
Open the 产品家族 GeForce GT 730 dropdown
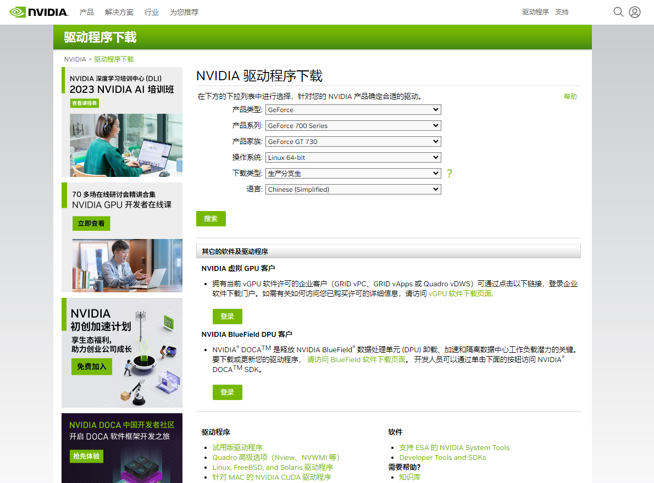pyautogui.click(x=353, y=141)
